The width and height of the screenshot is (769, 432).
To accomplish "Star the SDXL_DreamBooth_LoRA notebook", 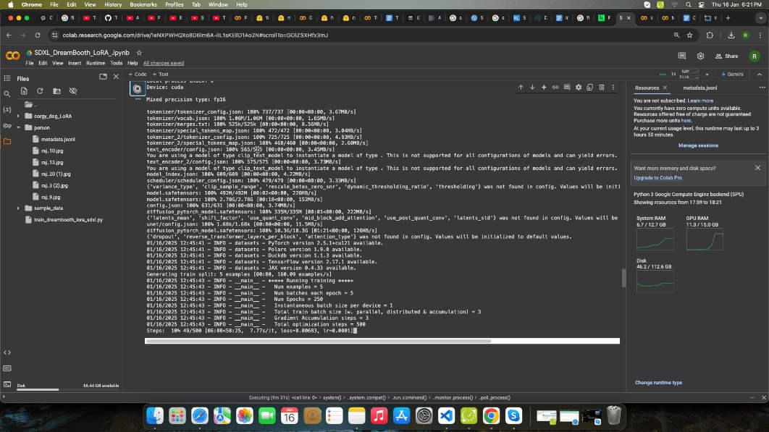I will click(x=139, y=53).
